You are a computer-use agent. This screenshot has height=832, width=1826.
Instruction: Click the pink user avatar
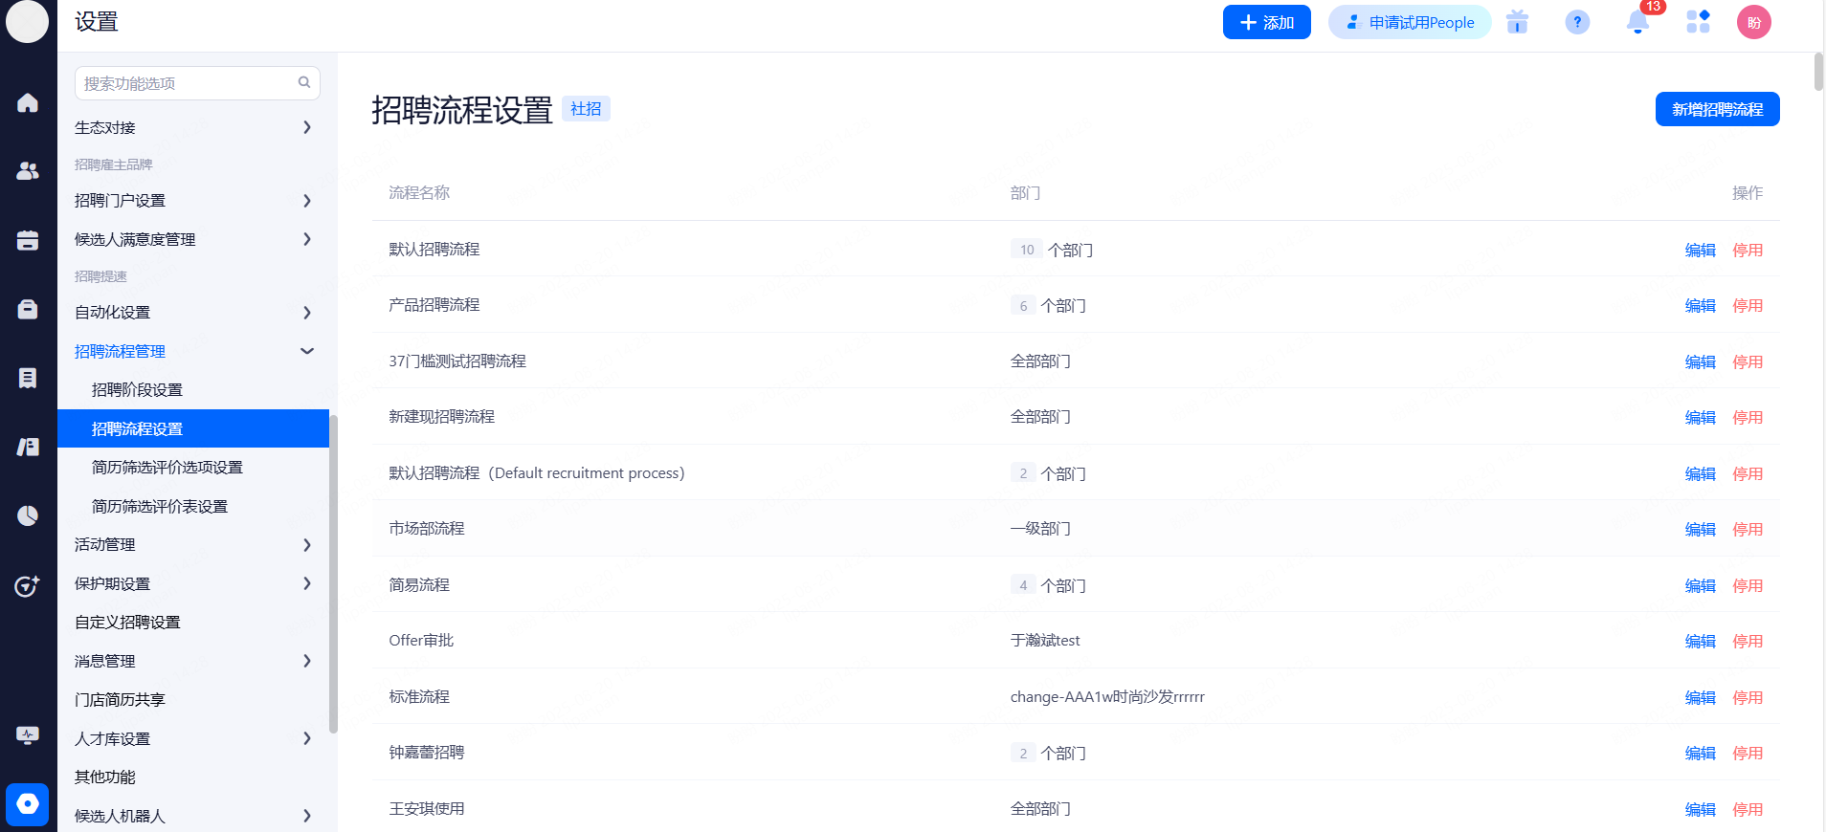pyautogui.click(x=1753, y=22)
